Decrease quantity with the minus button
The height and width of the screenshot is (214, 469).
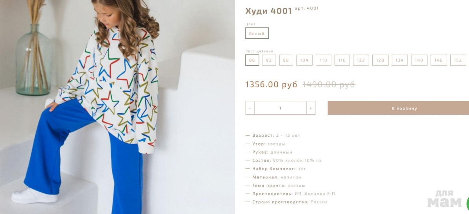250,108
